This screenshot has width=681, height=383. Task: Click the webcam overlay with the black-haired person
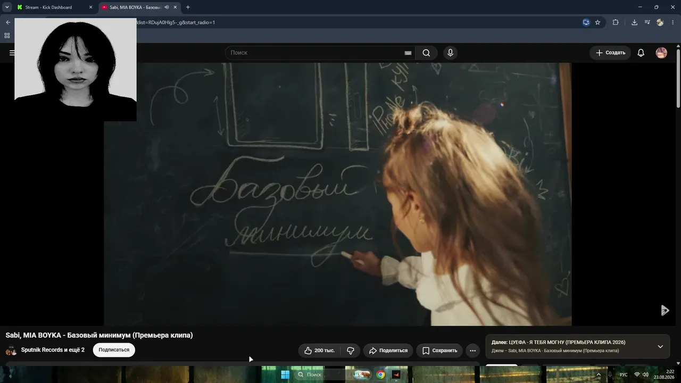(76, 69)
